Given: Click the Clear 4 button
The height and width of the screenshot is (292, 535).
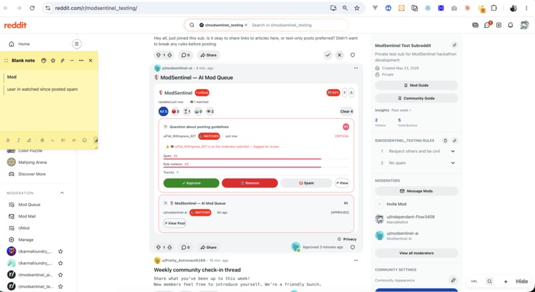Looking at the screenshot, I should [346, 111].
